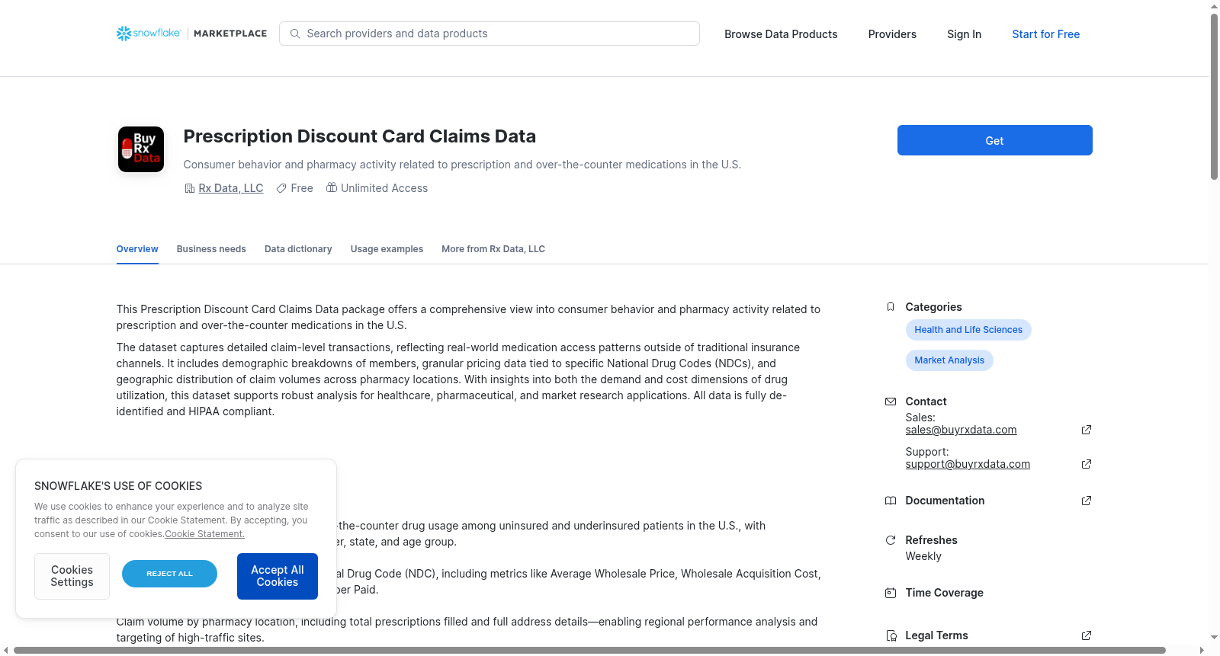Open Legal Terms external link icon
The width and height of the screenshot is (1220, 656).
pos(1087,635)
